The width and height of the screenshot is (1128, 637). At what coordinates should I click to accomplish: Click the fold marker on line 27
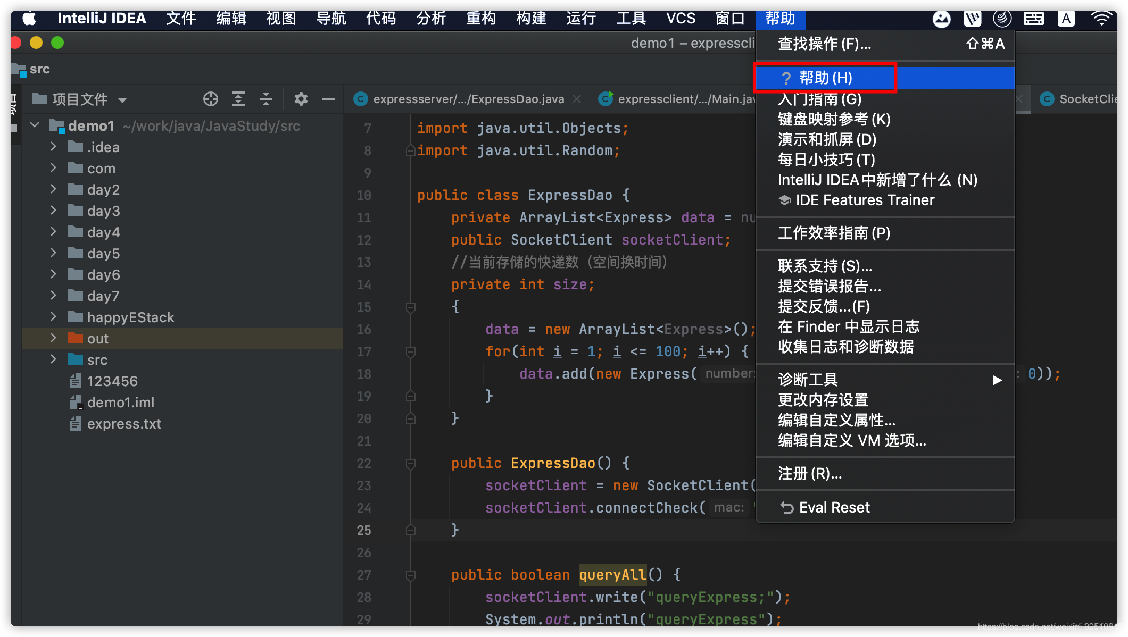pos(410,575)
